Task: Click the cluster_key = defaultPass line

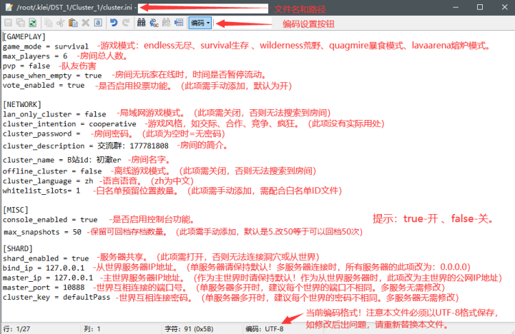Action: point(57,298)
